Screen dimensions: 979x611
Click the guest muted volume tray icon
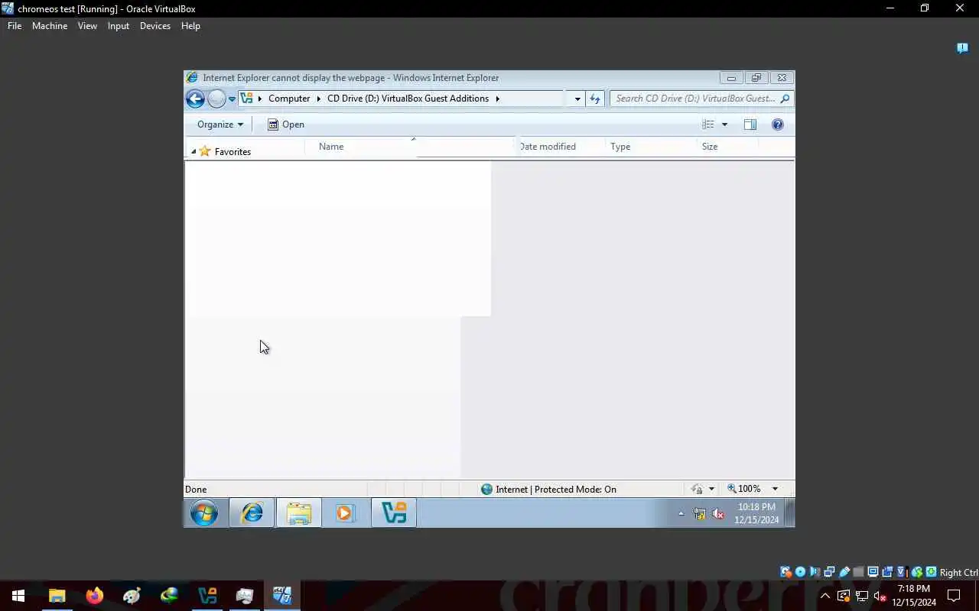coord(718,514)
